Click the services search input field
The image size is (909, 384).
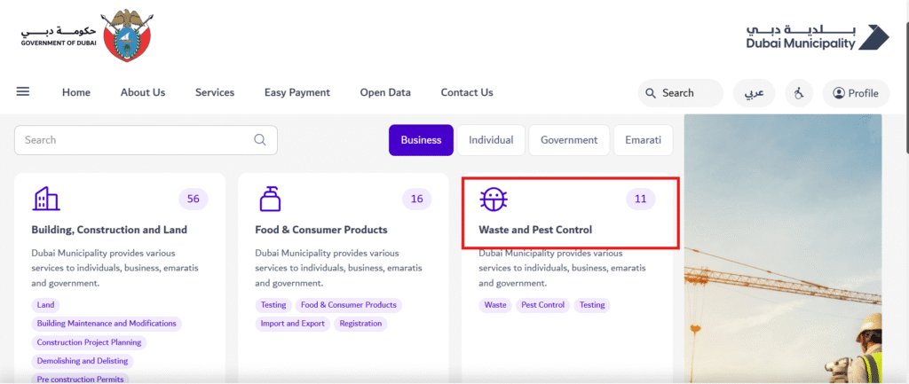pyautogui.click(x=133, y=140)
